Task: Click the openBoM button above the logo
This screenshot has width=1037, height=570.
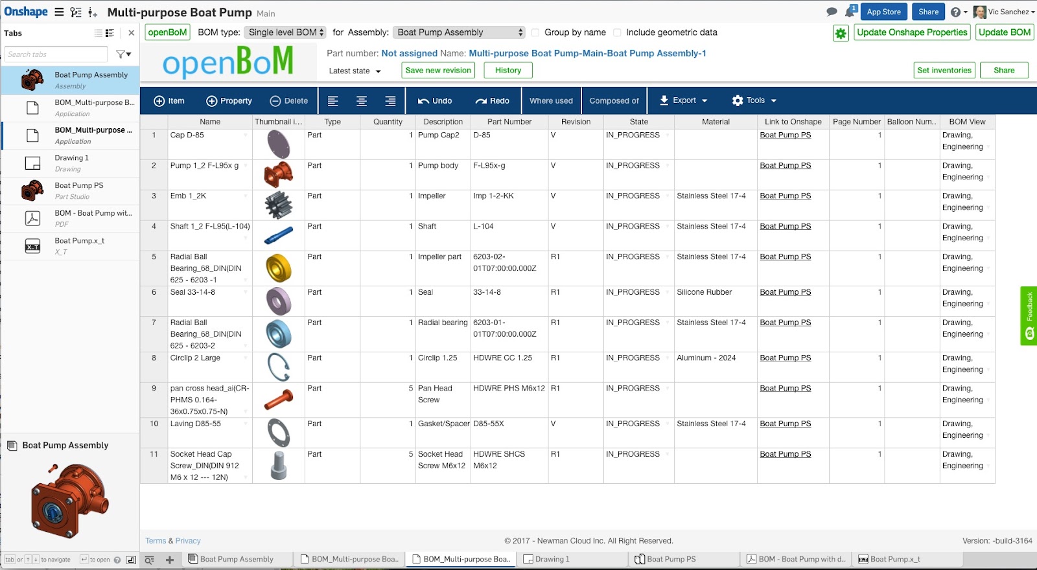Action: point(167,32)
